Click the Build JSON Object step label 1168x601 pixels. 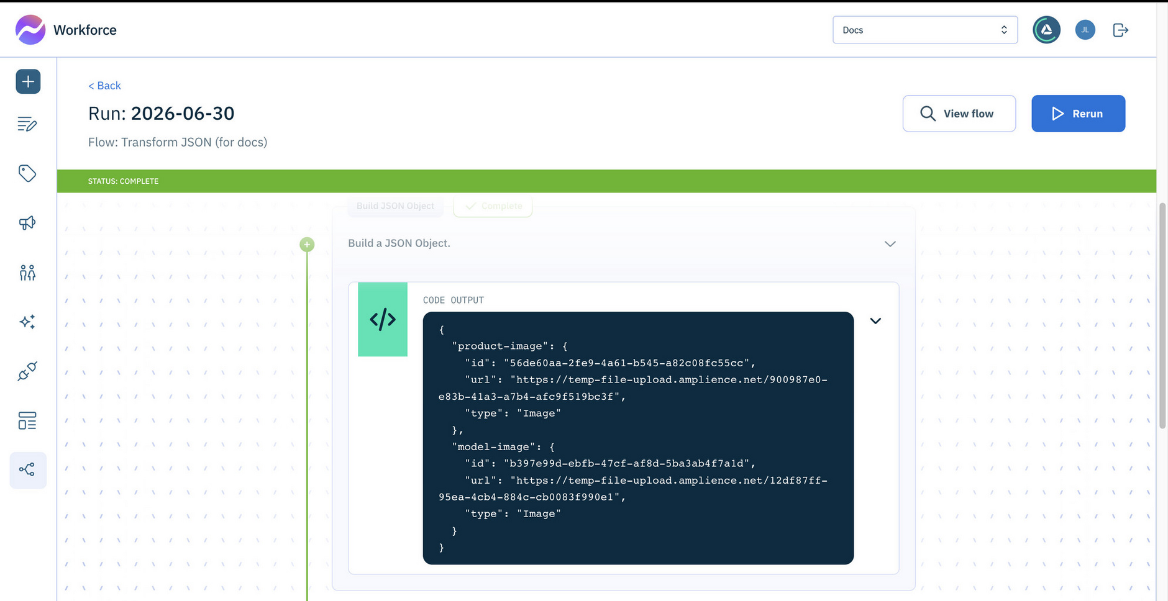point(395,206)
